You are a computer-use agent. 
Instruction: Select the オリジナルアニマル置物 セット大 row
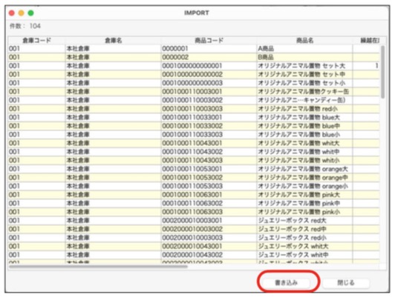pyautogui.click(x=194, y=66)
